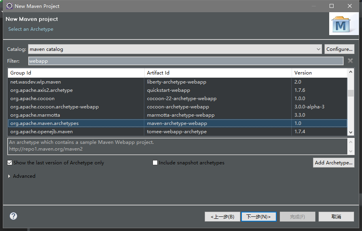Select the net.wasdev.wlp.maven row

177,82
